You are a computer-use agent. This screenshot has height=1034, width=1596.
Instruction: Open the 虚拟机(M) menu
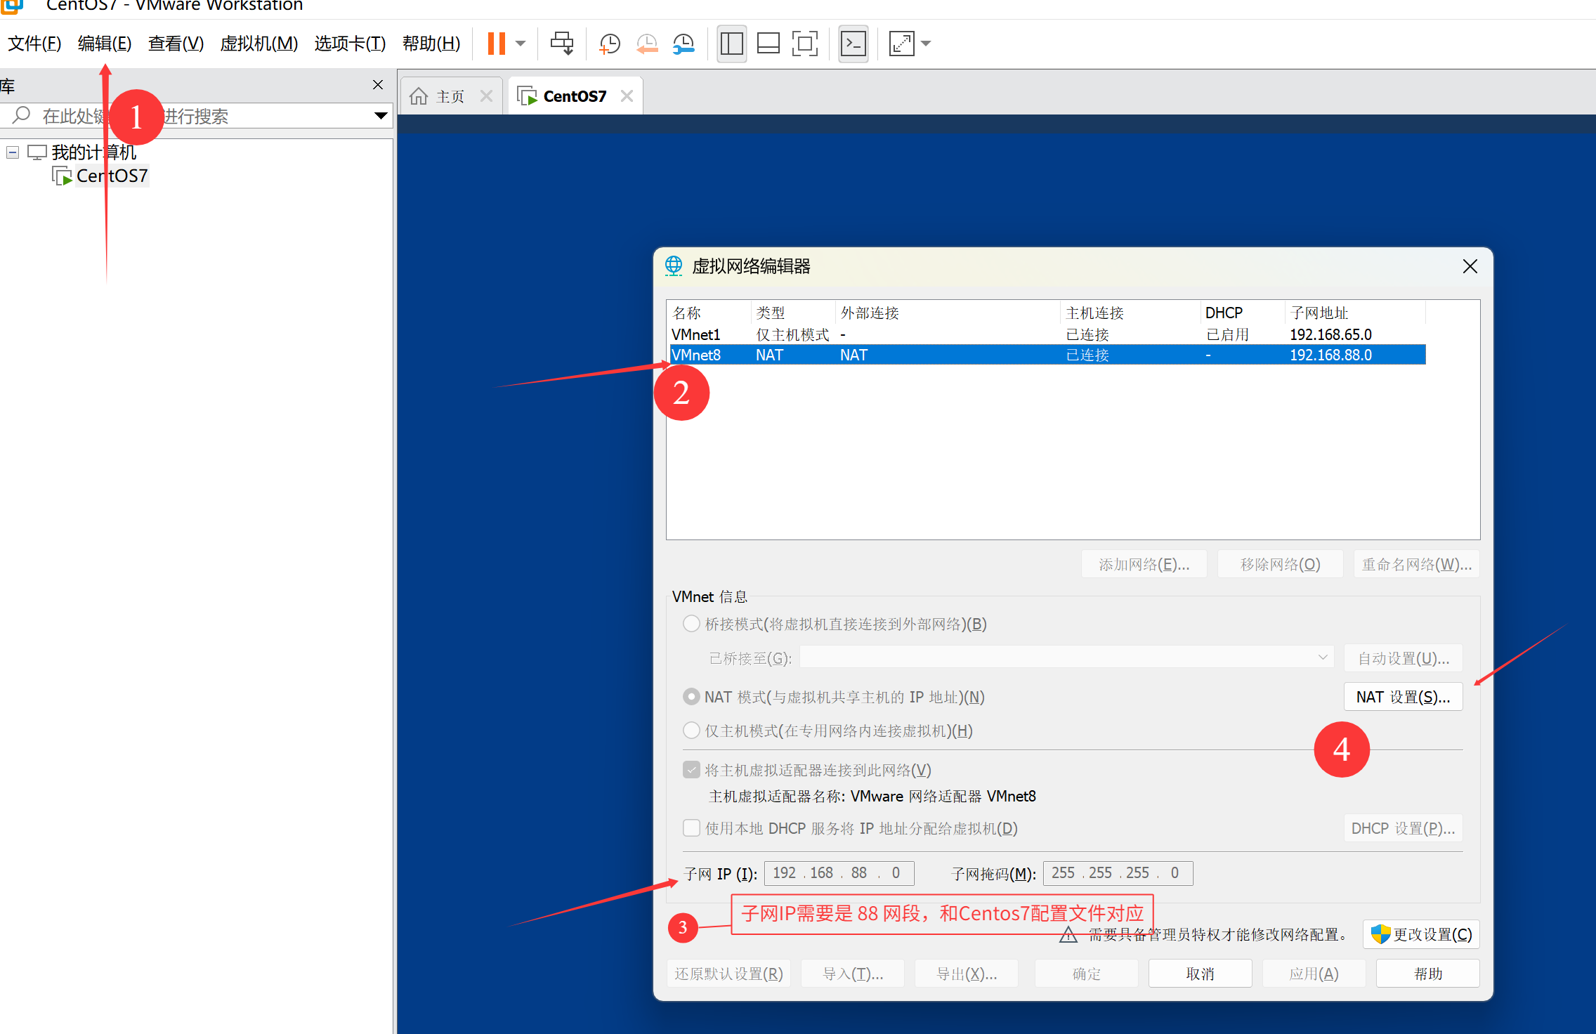click(259, 44)
